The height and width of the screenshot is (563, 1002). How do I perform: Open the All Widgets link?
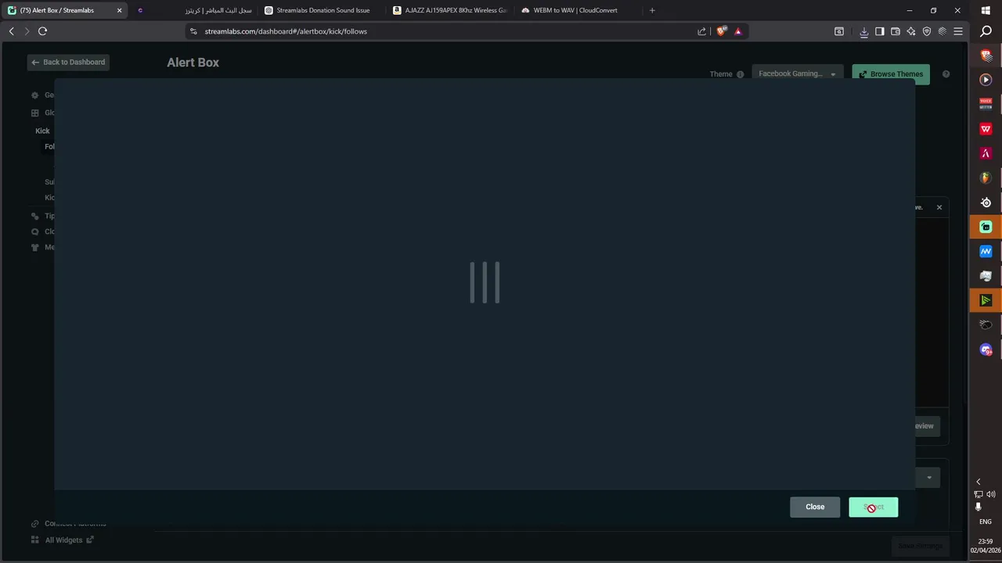coord(63,540)
